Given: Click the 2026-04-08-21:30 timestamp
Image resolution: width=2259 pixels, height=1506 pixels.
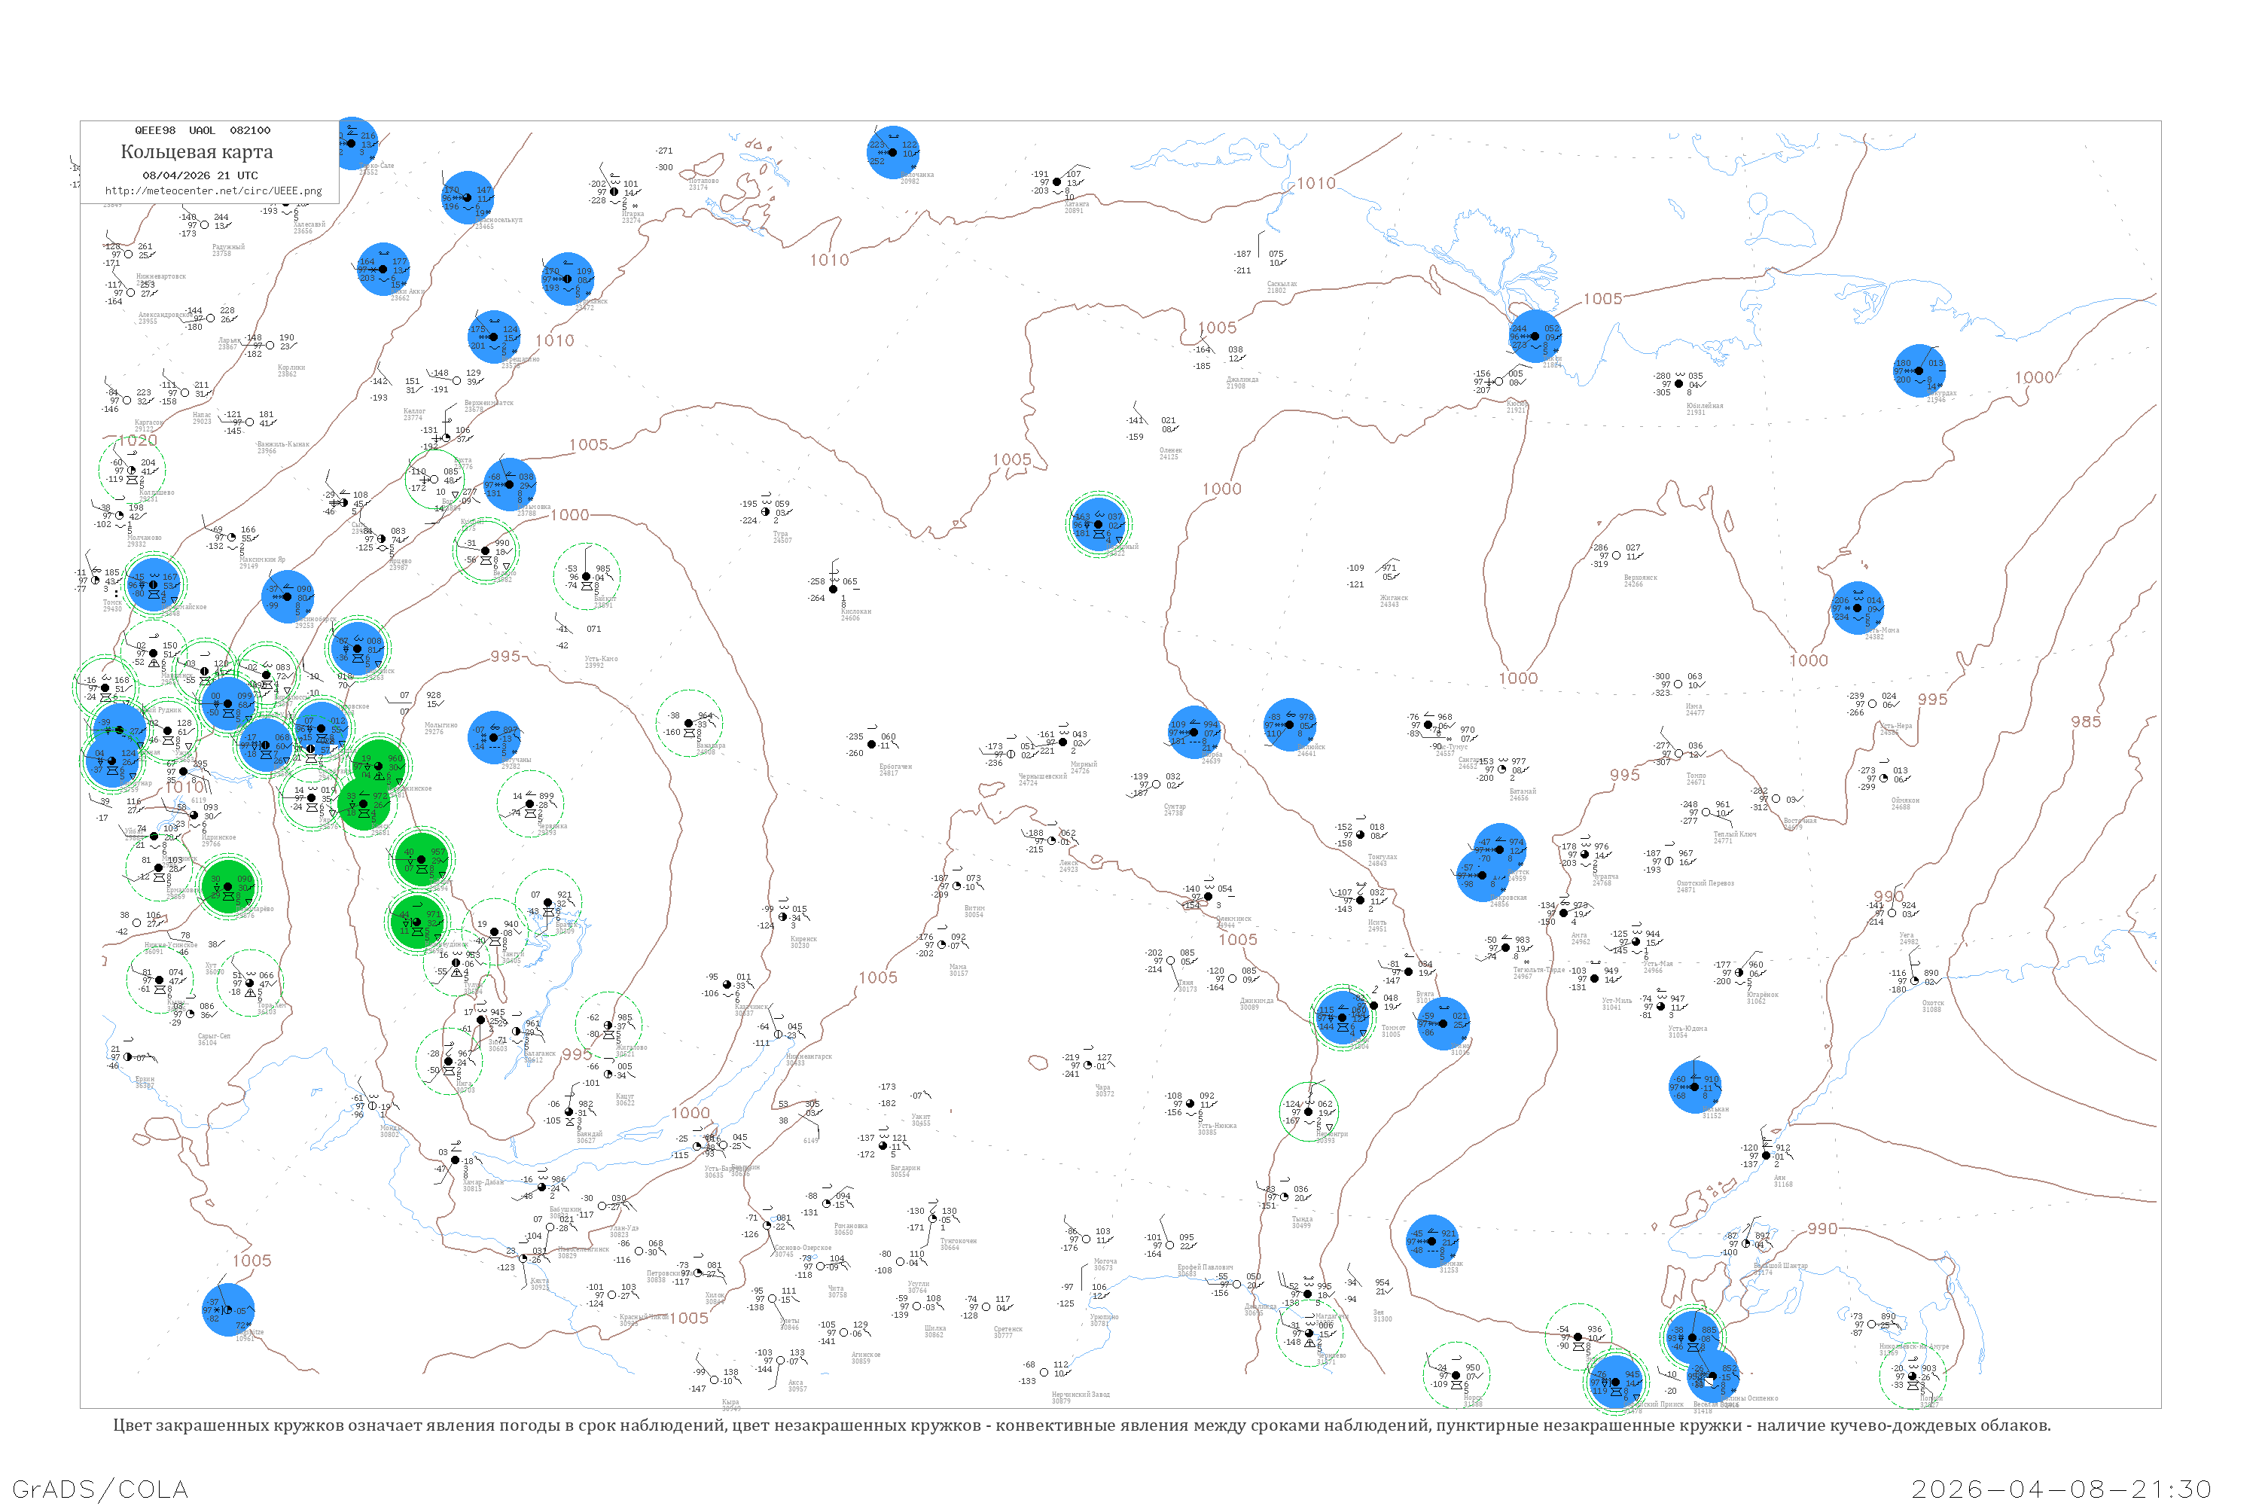Looking at the screenshot, I should (x=2061, y=1489).
